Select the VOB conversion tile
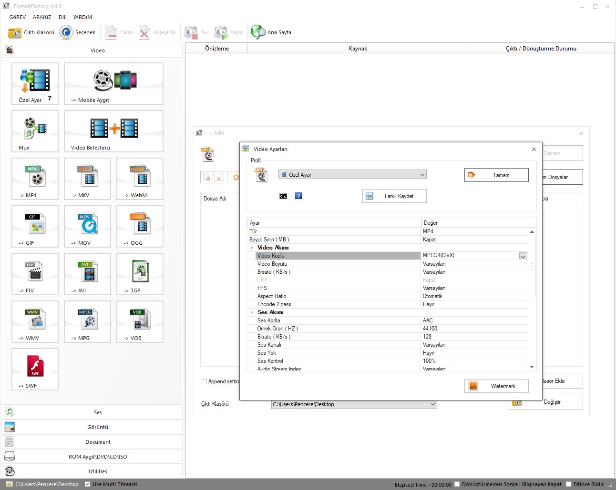This screenshot has height=490, width=616. tap(140, 321)
